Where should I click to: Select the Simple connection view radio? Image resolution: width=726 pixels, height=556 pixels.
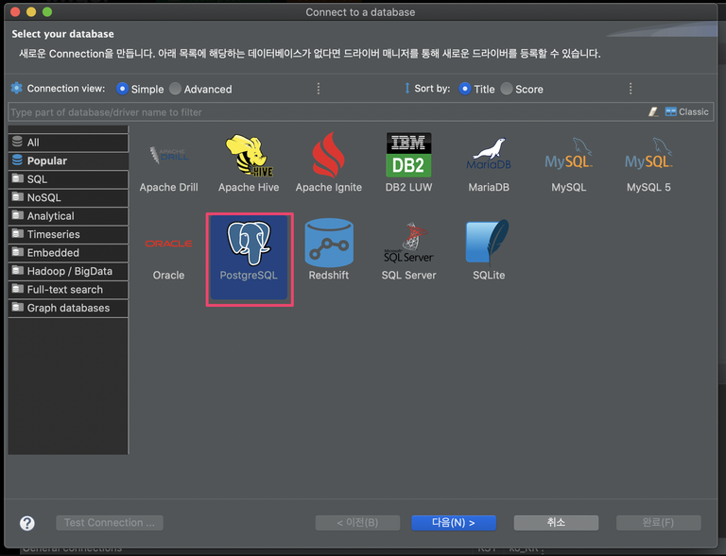[x=122, y=89]
